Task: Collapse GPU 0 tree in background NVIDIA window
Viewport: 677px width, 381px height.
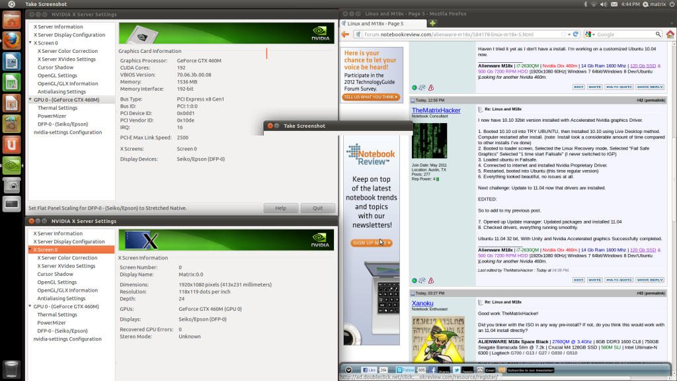Action: [x=30, y=99]
